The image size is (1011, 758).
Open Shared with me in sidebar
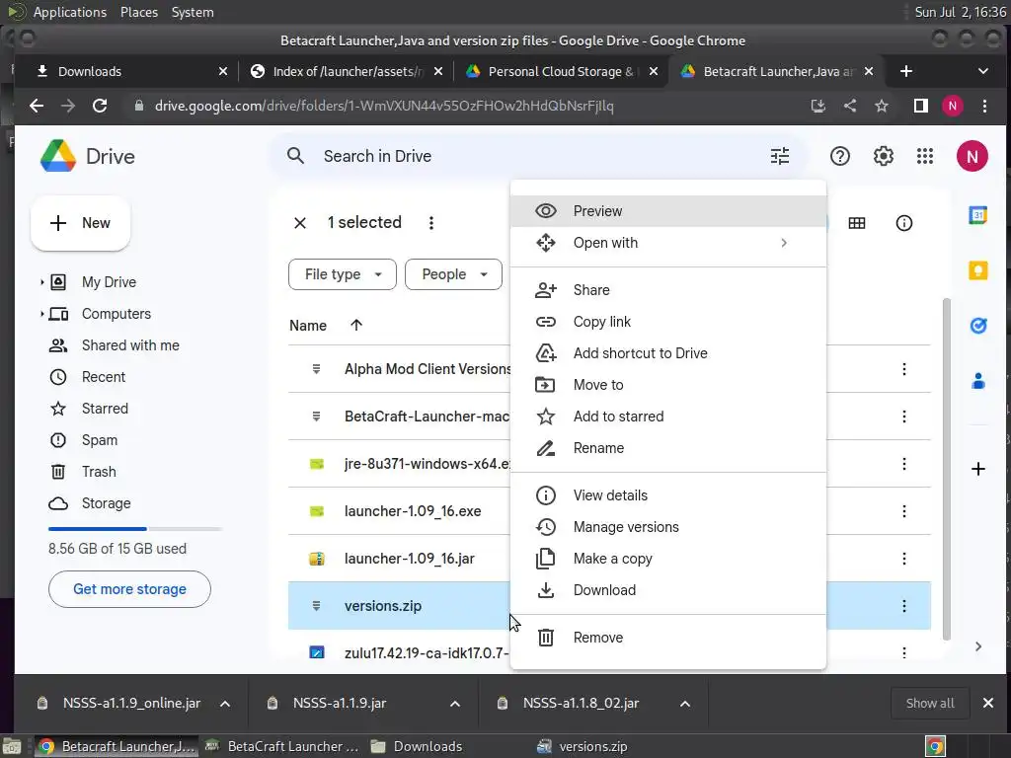(x=130, y=345)
